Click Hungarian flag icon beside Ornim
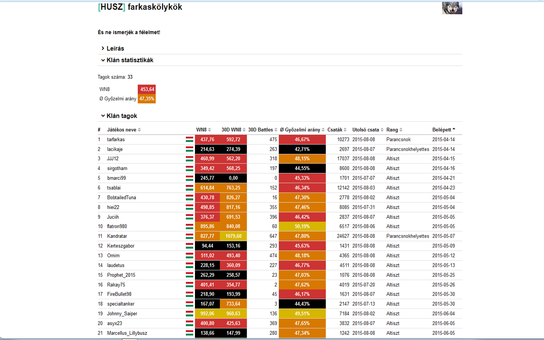The image size is (544, 340). (x=189, y=255)
